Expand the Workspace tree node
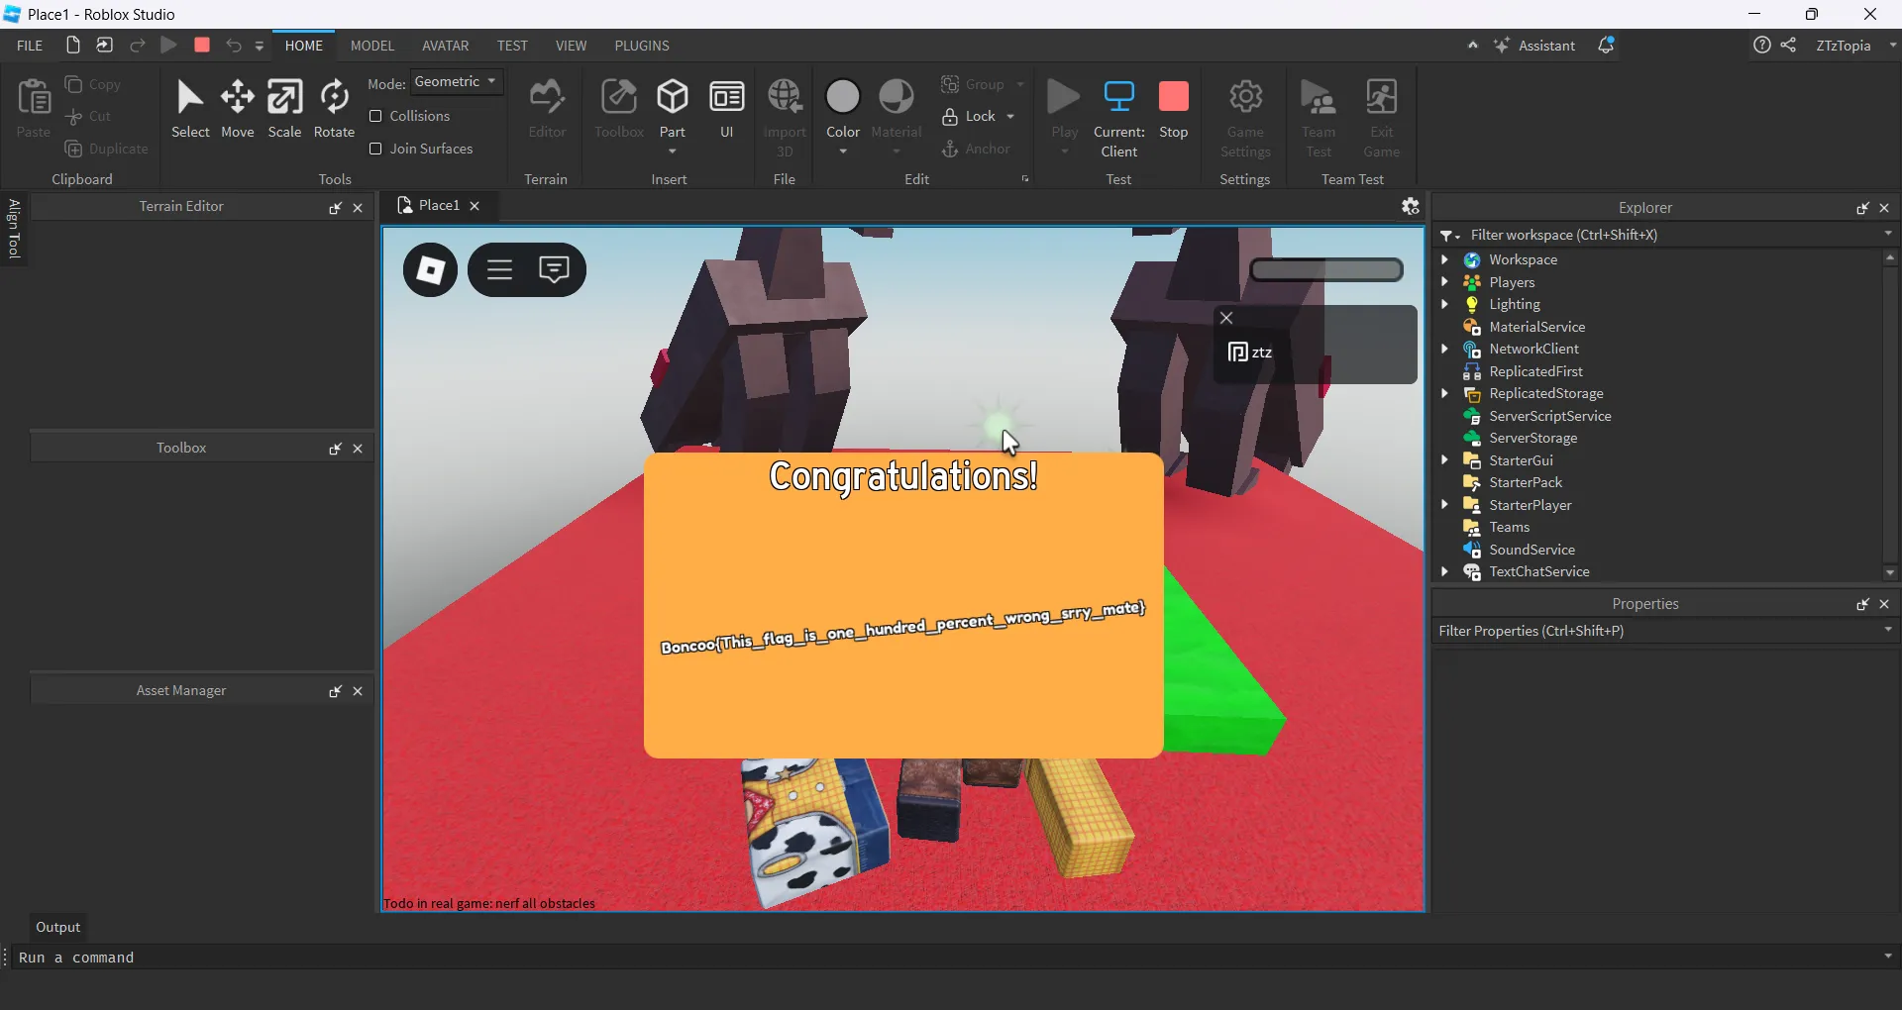Screen dimensions: 1902x1010 point(1444,260)
